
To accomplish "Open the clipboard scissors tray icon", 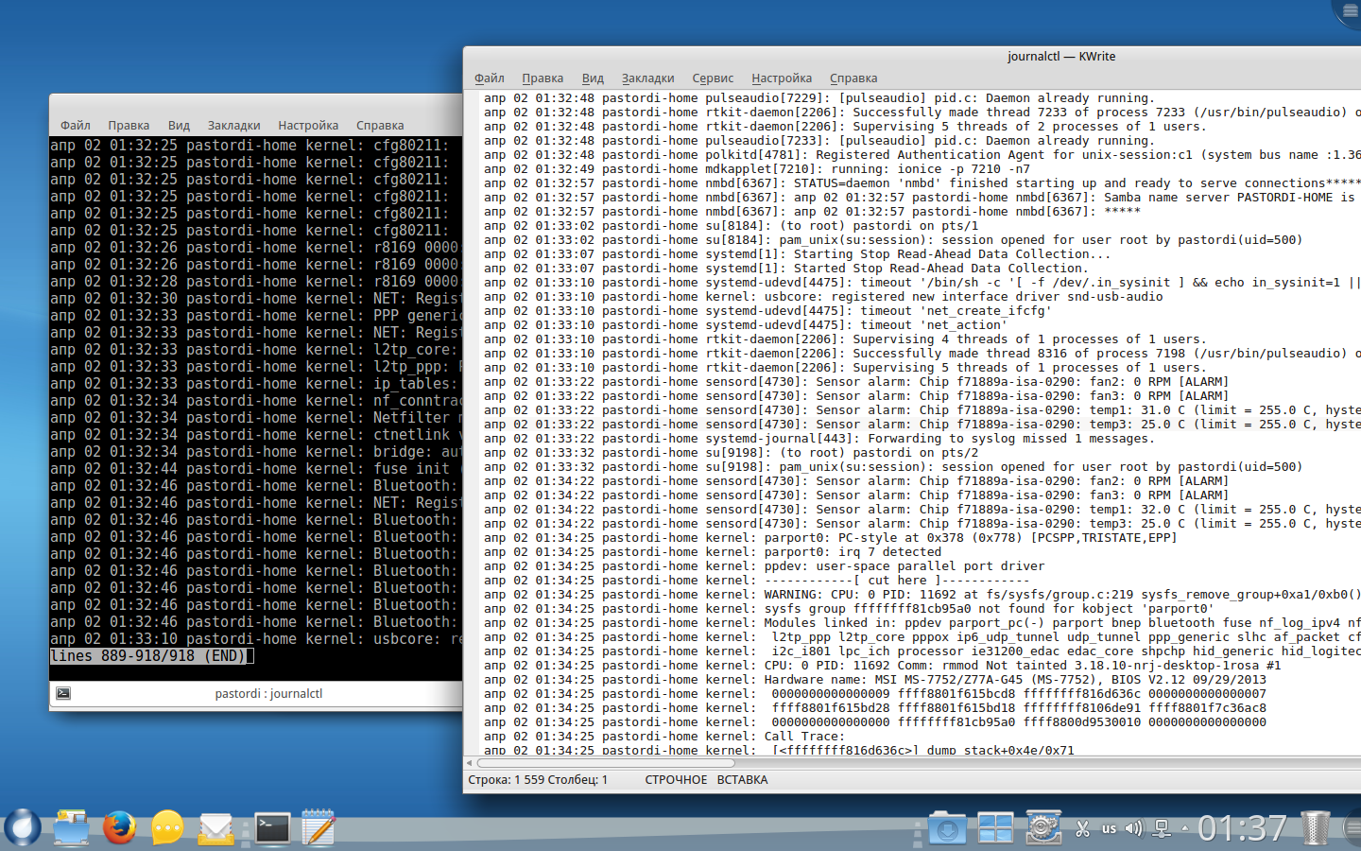I will point(1083,828).
